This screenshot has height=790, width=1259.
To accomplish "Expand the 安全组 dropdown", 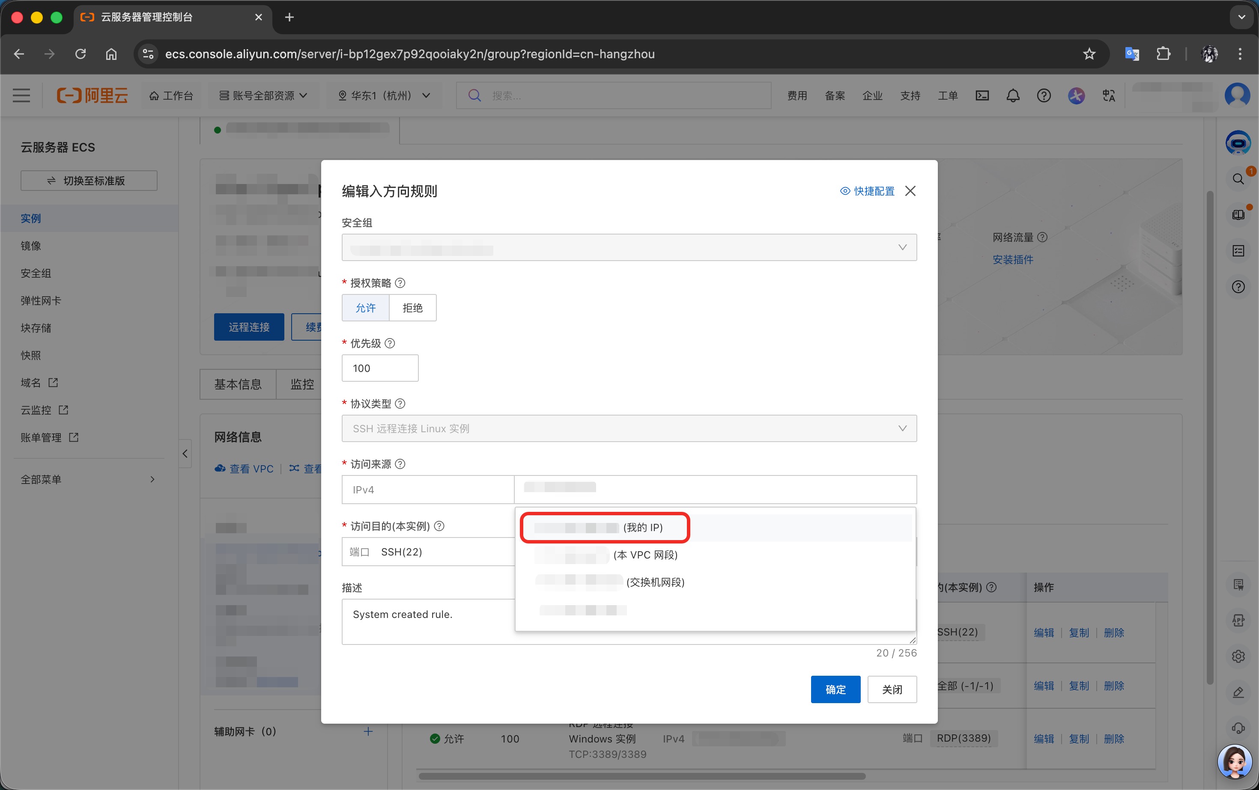I will pos(629,247).
